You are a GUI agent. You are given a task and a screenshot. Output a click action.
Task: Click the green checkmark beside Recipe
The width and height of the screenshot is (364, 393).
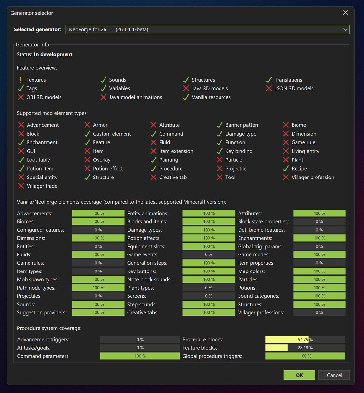(x=286, y=169)
